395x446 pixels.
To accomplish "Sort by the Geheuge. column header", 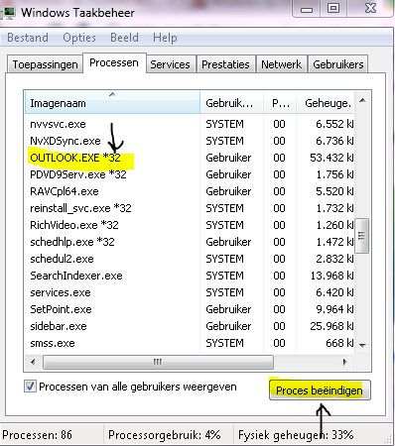I will coord(325,103).
